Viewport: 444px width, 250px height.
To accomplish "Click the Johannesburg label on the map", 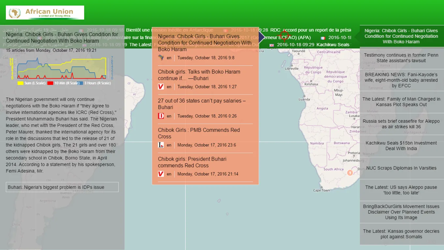I will (x=353, y=161).
